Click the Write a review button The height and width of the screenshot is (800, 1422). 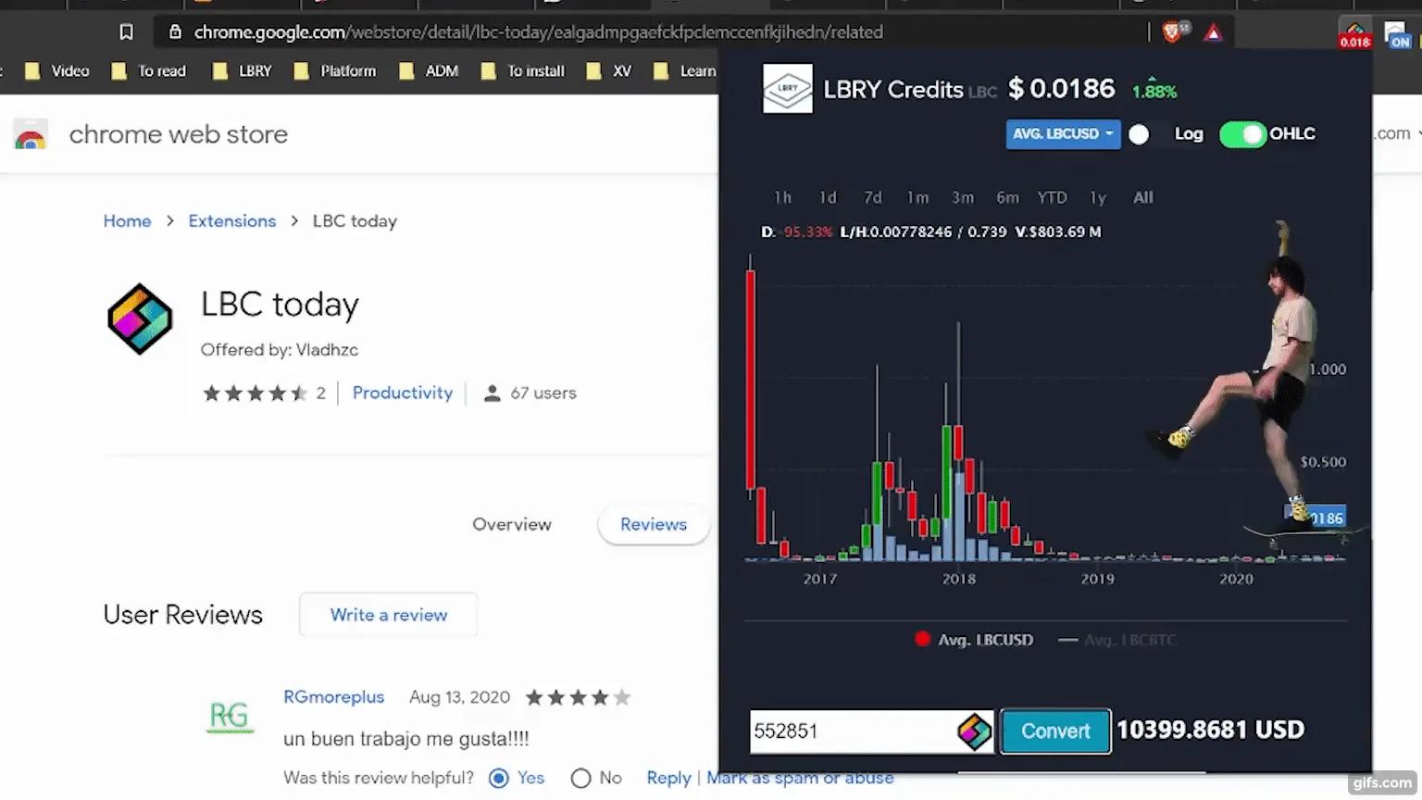click(388, 614)
